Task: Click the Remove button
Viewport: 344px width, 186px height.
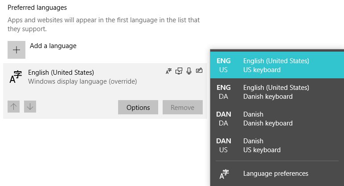Action: (183, 107)
